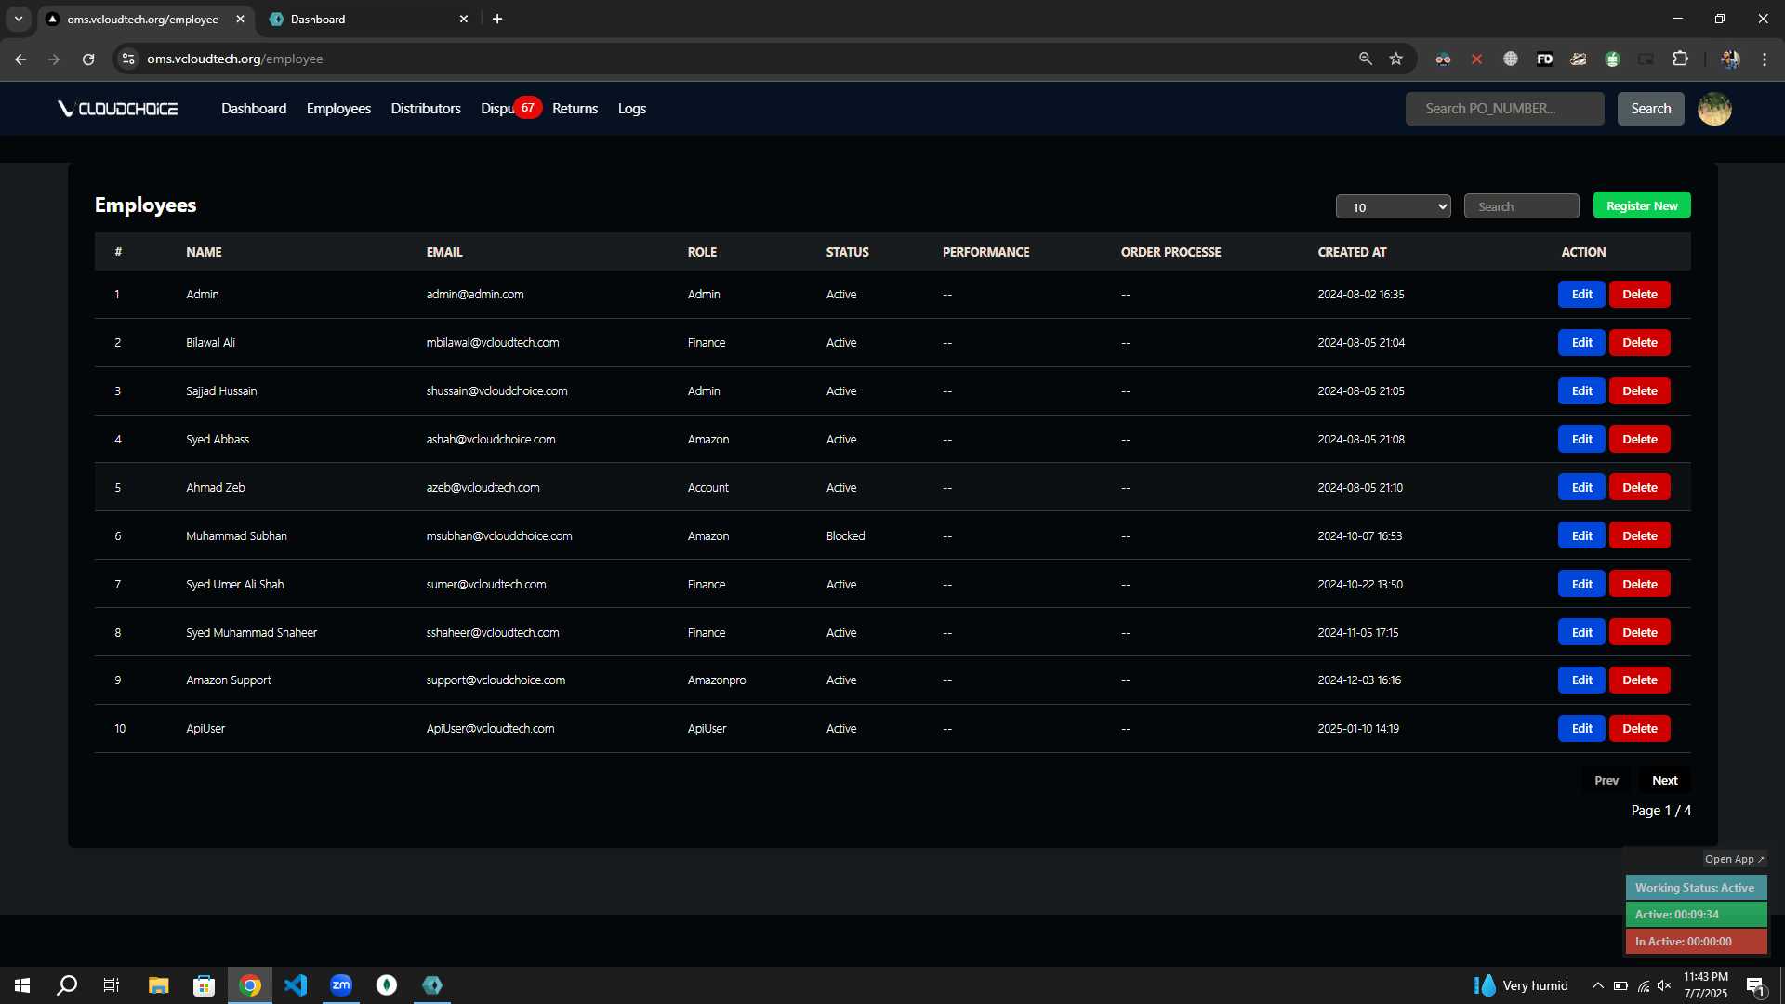Delete Syed Muhammad Shaheer
1785x1004 pixels.
click(1639, 632)
